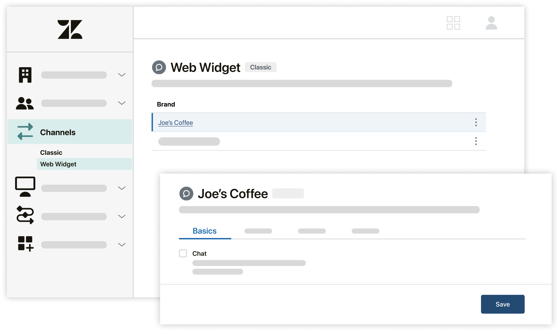Toggle visibility of second brand entry
Viewport: 557px width, 330px height.
tap(476, 141)
